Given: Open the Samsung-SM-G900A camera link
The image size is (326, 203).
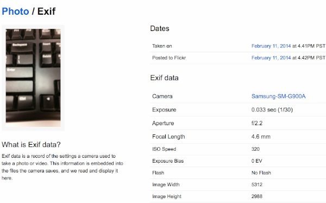Looking at the screenshot, I should [278, 96].
